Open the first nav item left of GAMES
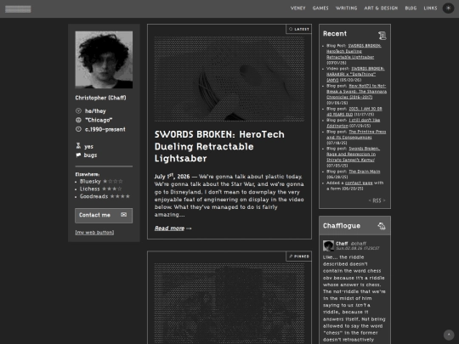 (297, 8)
